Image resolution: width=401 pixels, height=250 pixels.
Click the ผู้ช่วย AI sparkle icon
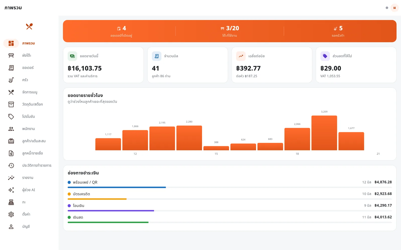(x=11, y=190)
